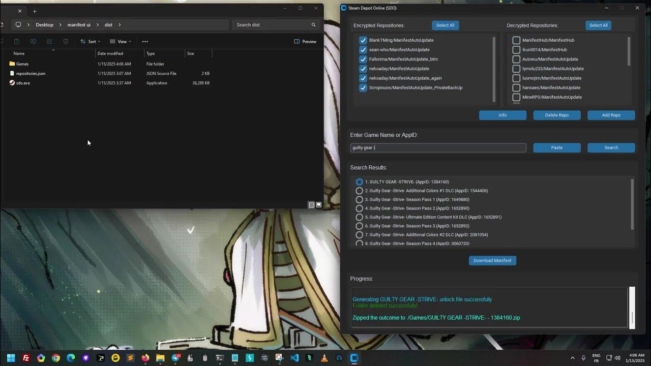Click the Add Repo button

click(x=611, y=115)
